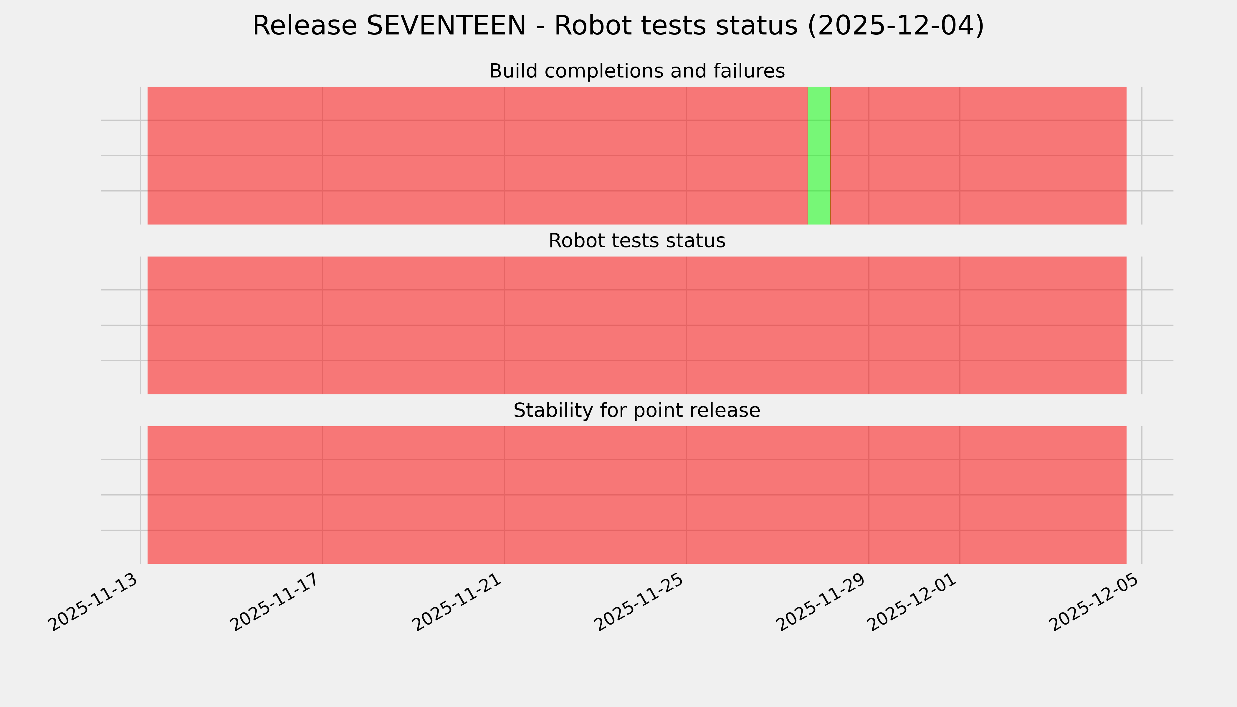
Task: Click the green band in Build completions chart
Action: 818,155
